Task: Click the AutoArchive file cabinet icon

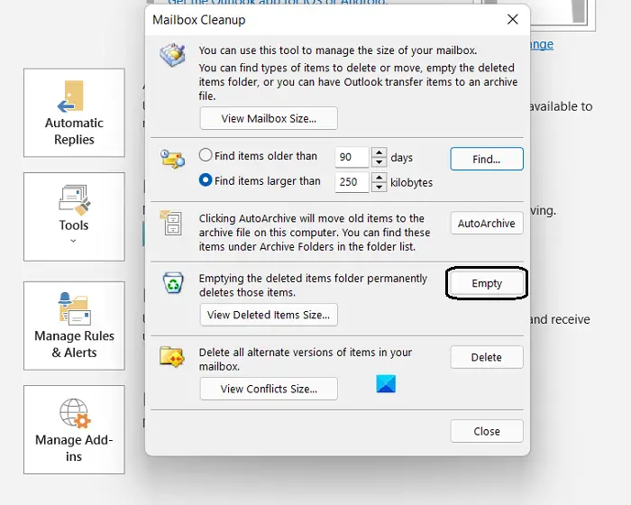Action: pos(171,223)
